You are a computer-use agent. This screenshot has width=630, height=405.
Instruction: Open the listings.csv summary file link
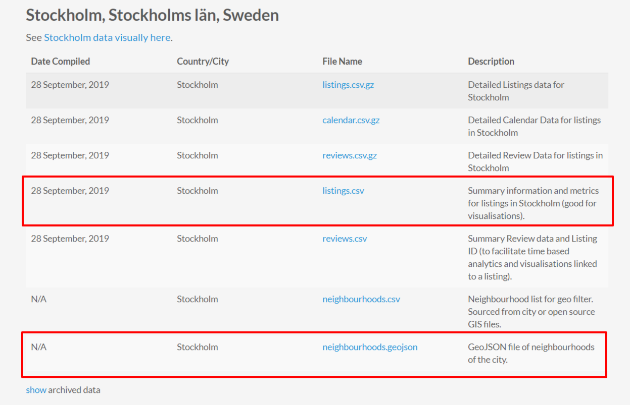(343, 191)
